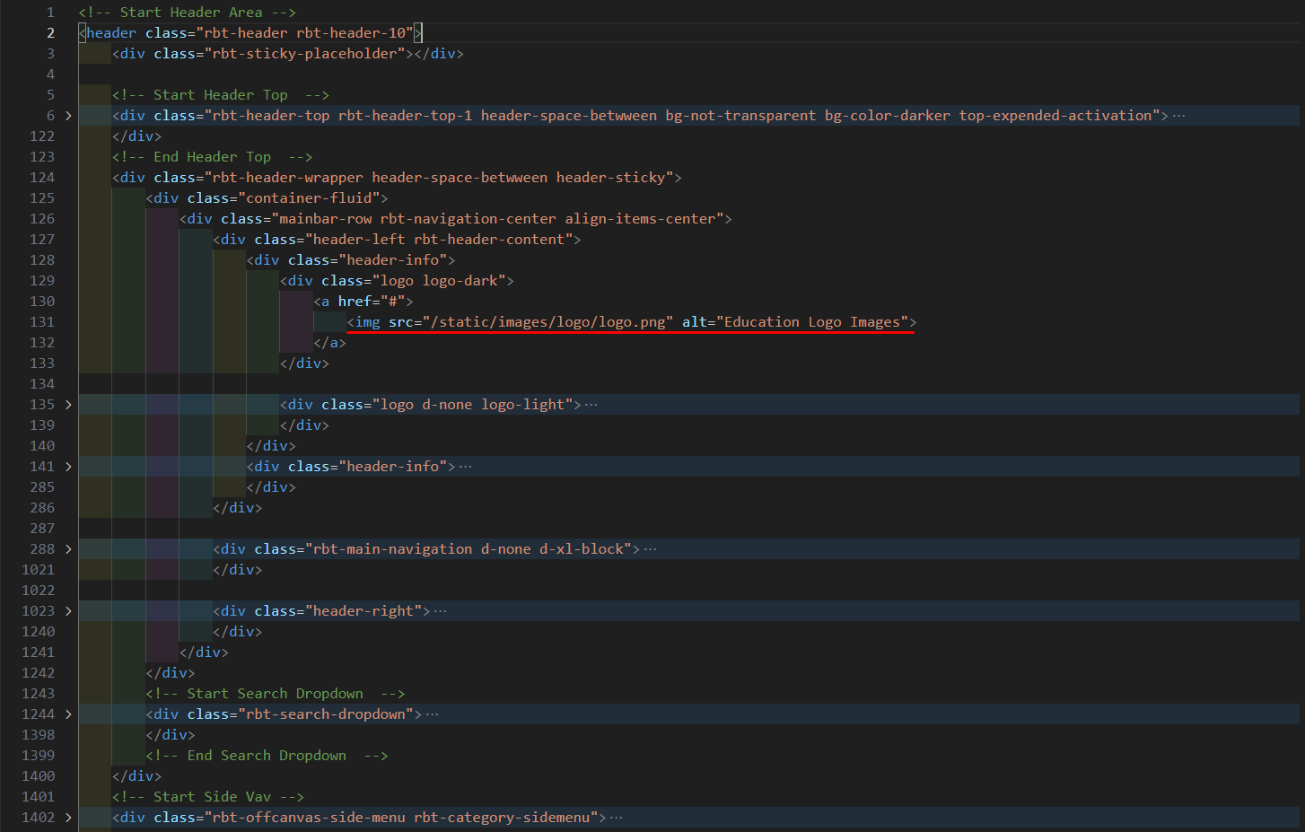Image resolution: width=1305 pixels, height=832 pixels.
Task: Expand folded rbt-offcanvas-side-menu div at line 1402
Action: [68, 818]
